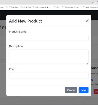Click the blue Save button
The image size is (98, 105).
(x=84, y=90)
